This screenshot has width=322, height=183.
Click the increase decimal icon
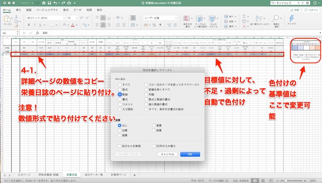pyautogui.click(x=169, y=25)
